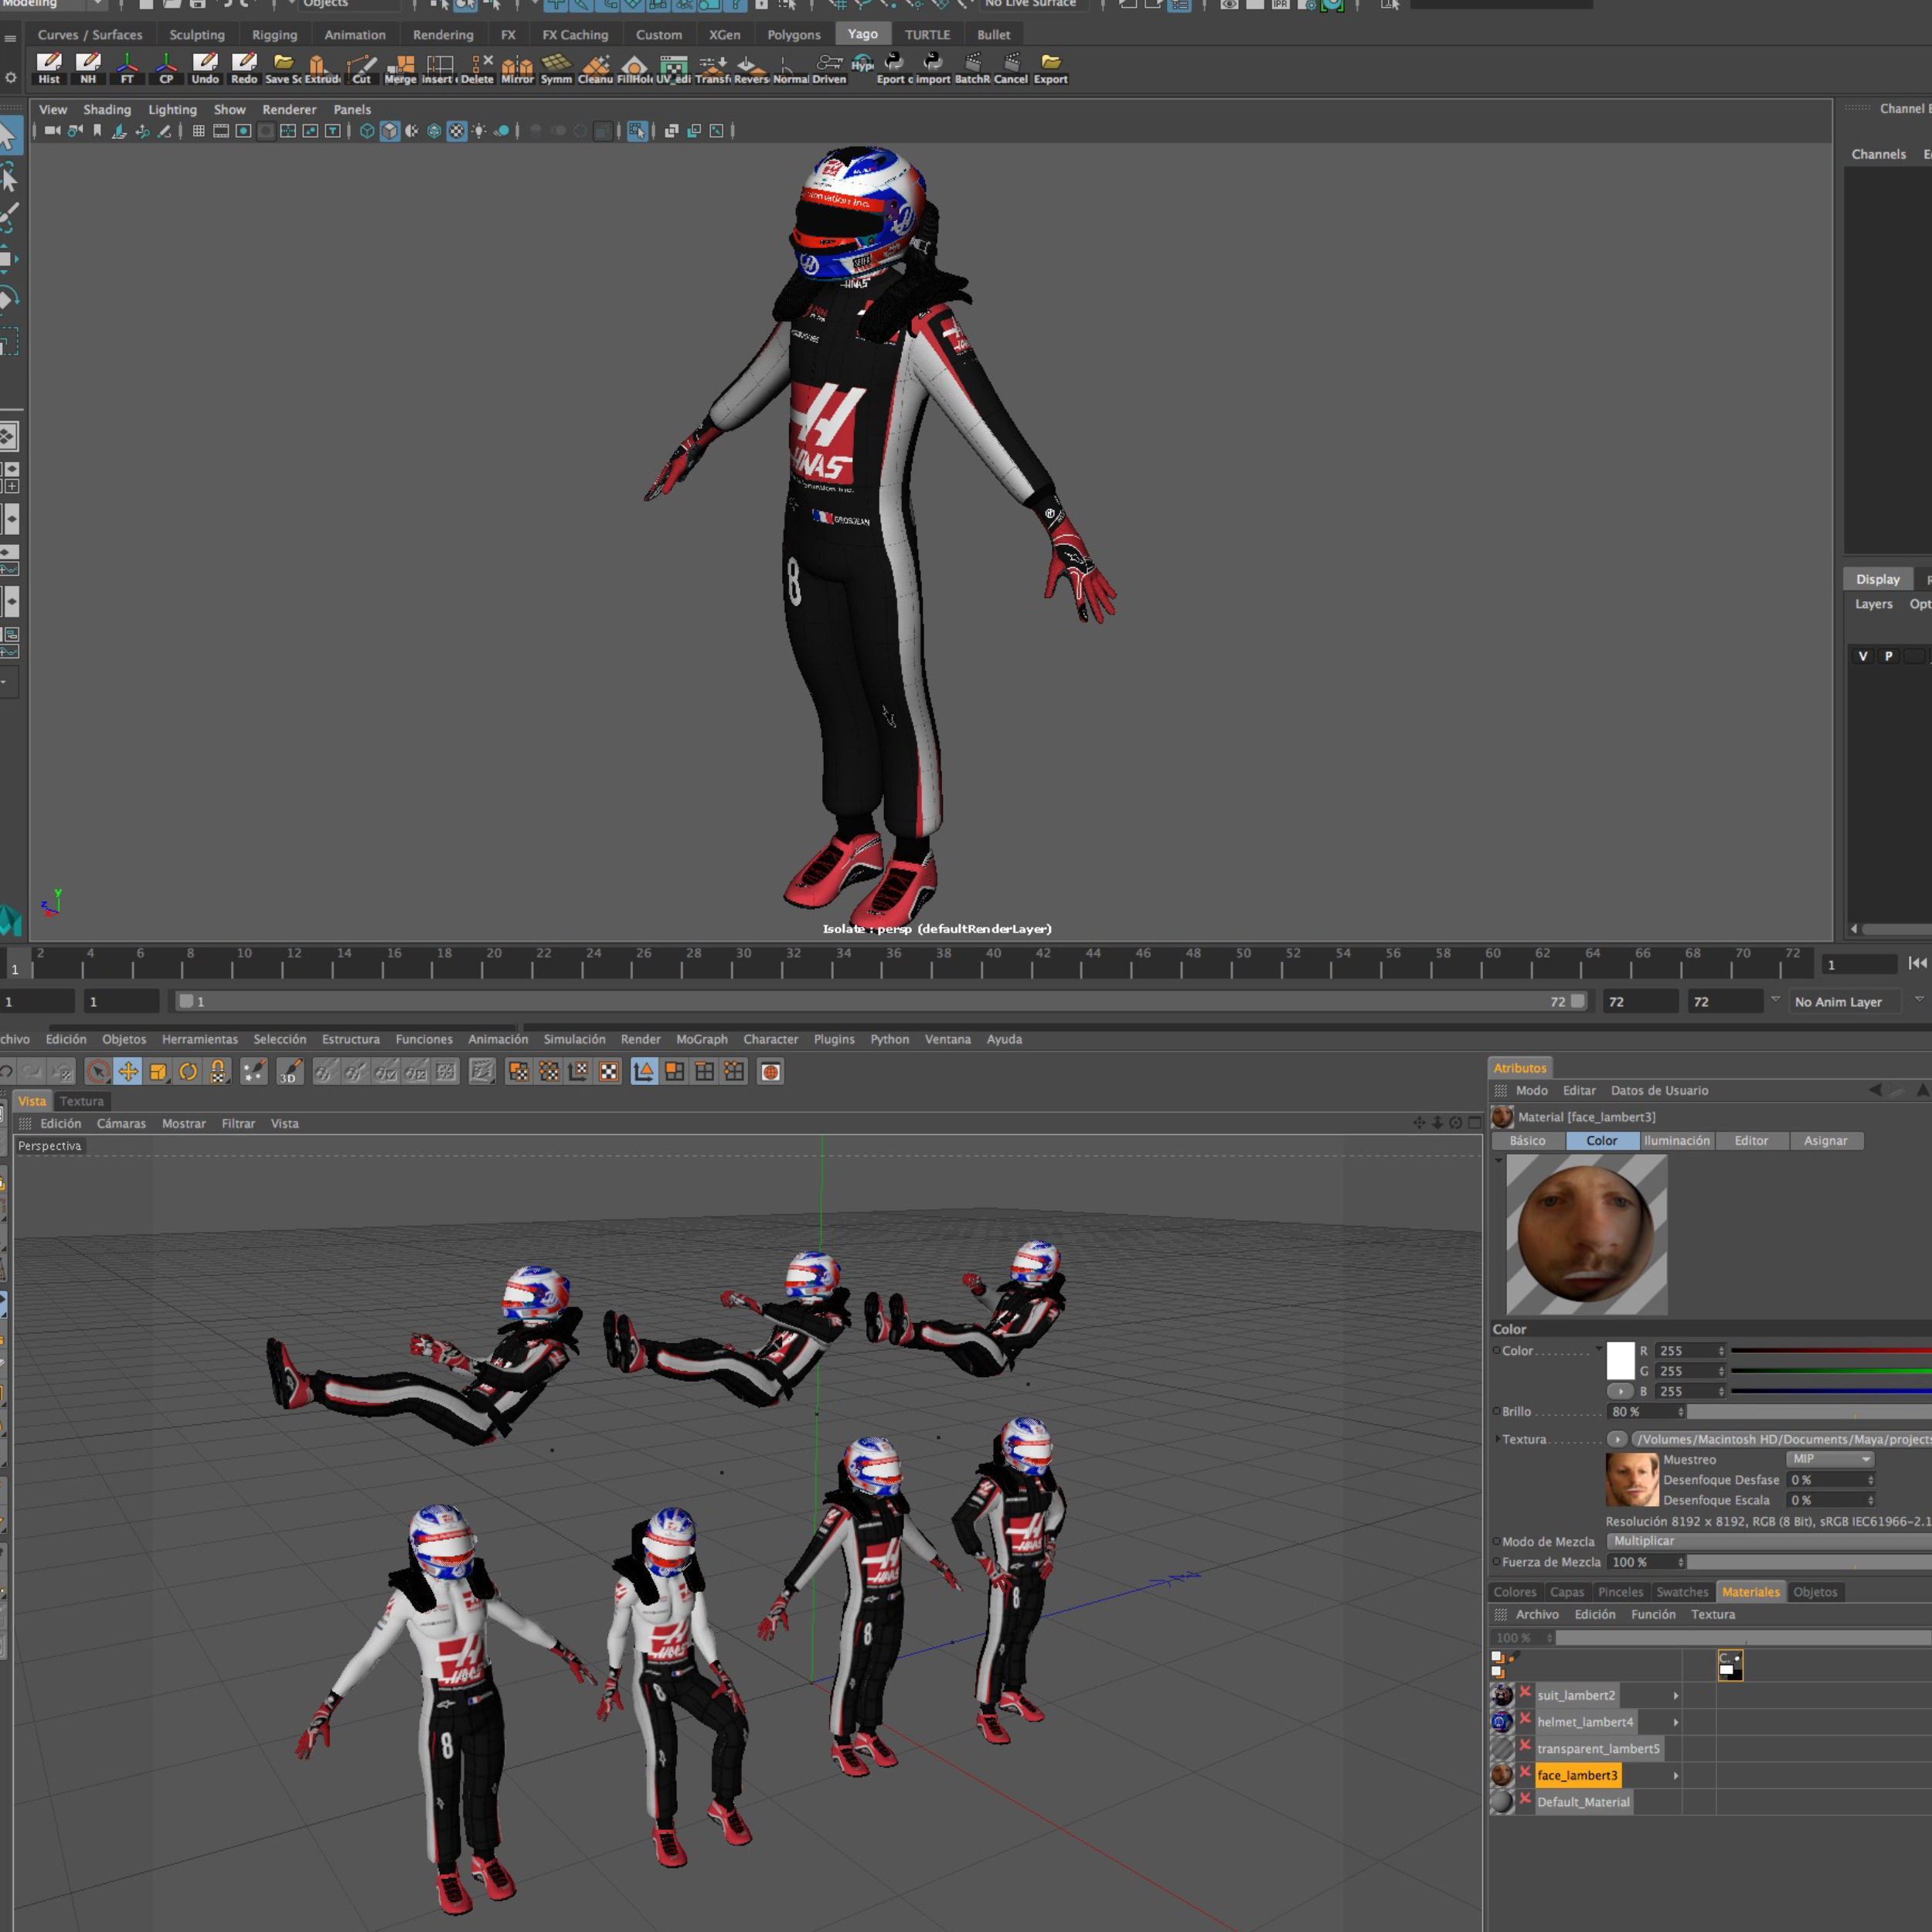Click the white Color swatch
This screenshot has width=1932, height=1932.
point(1620,1361)
